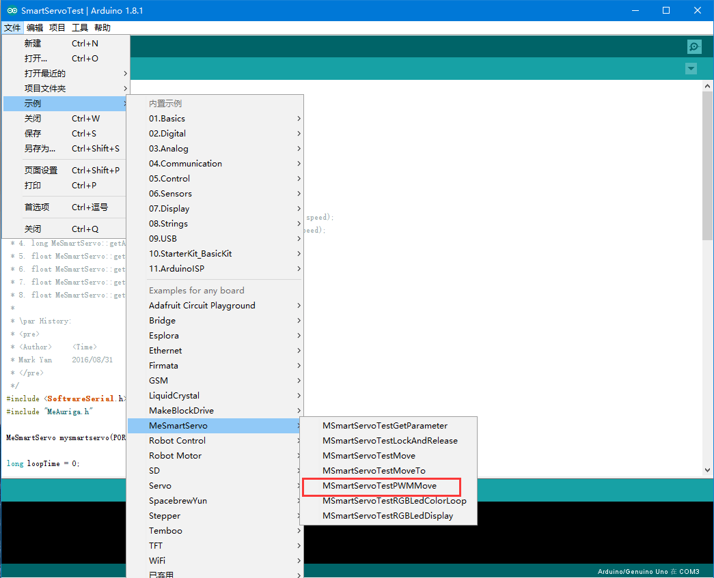Open TFT examples submenu
Viewport: 714px width, 578px height.
[x=215, y=545]
